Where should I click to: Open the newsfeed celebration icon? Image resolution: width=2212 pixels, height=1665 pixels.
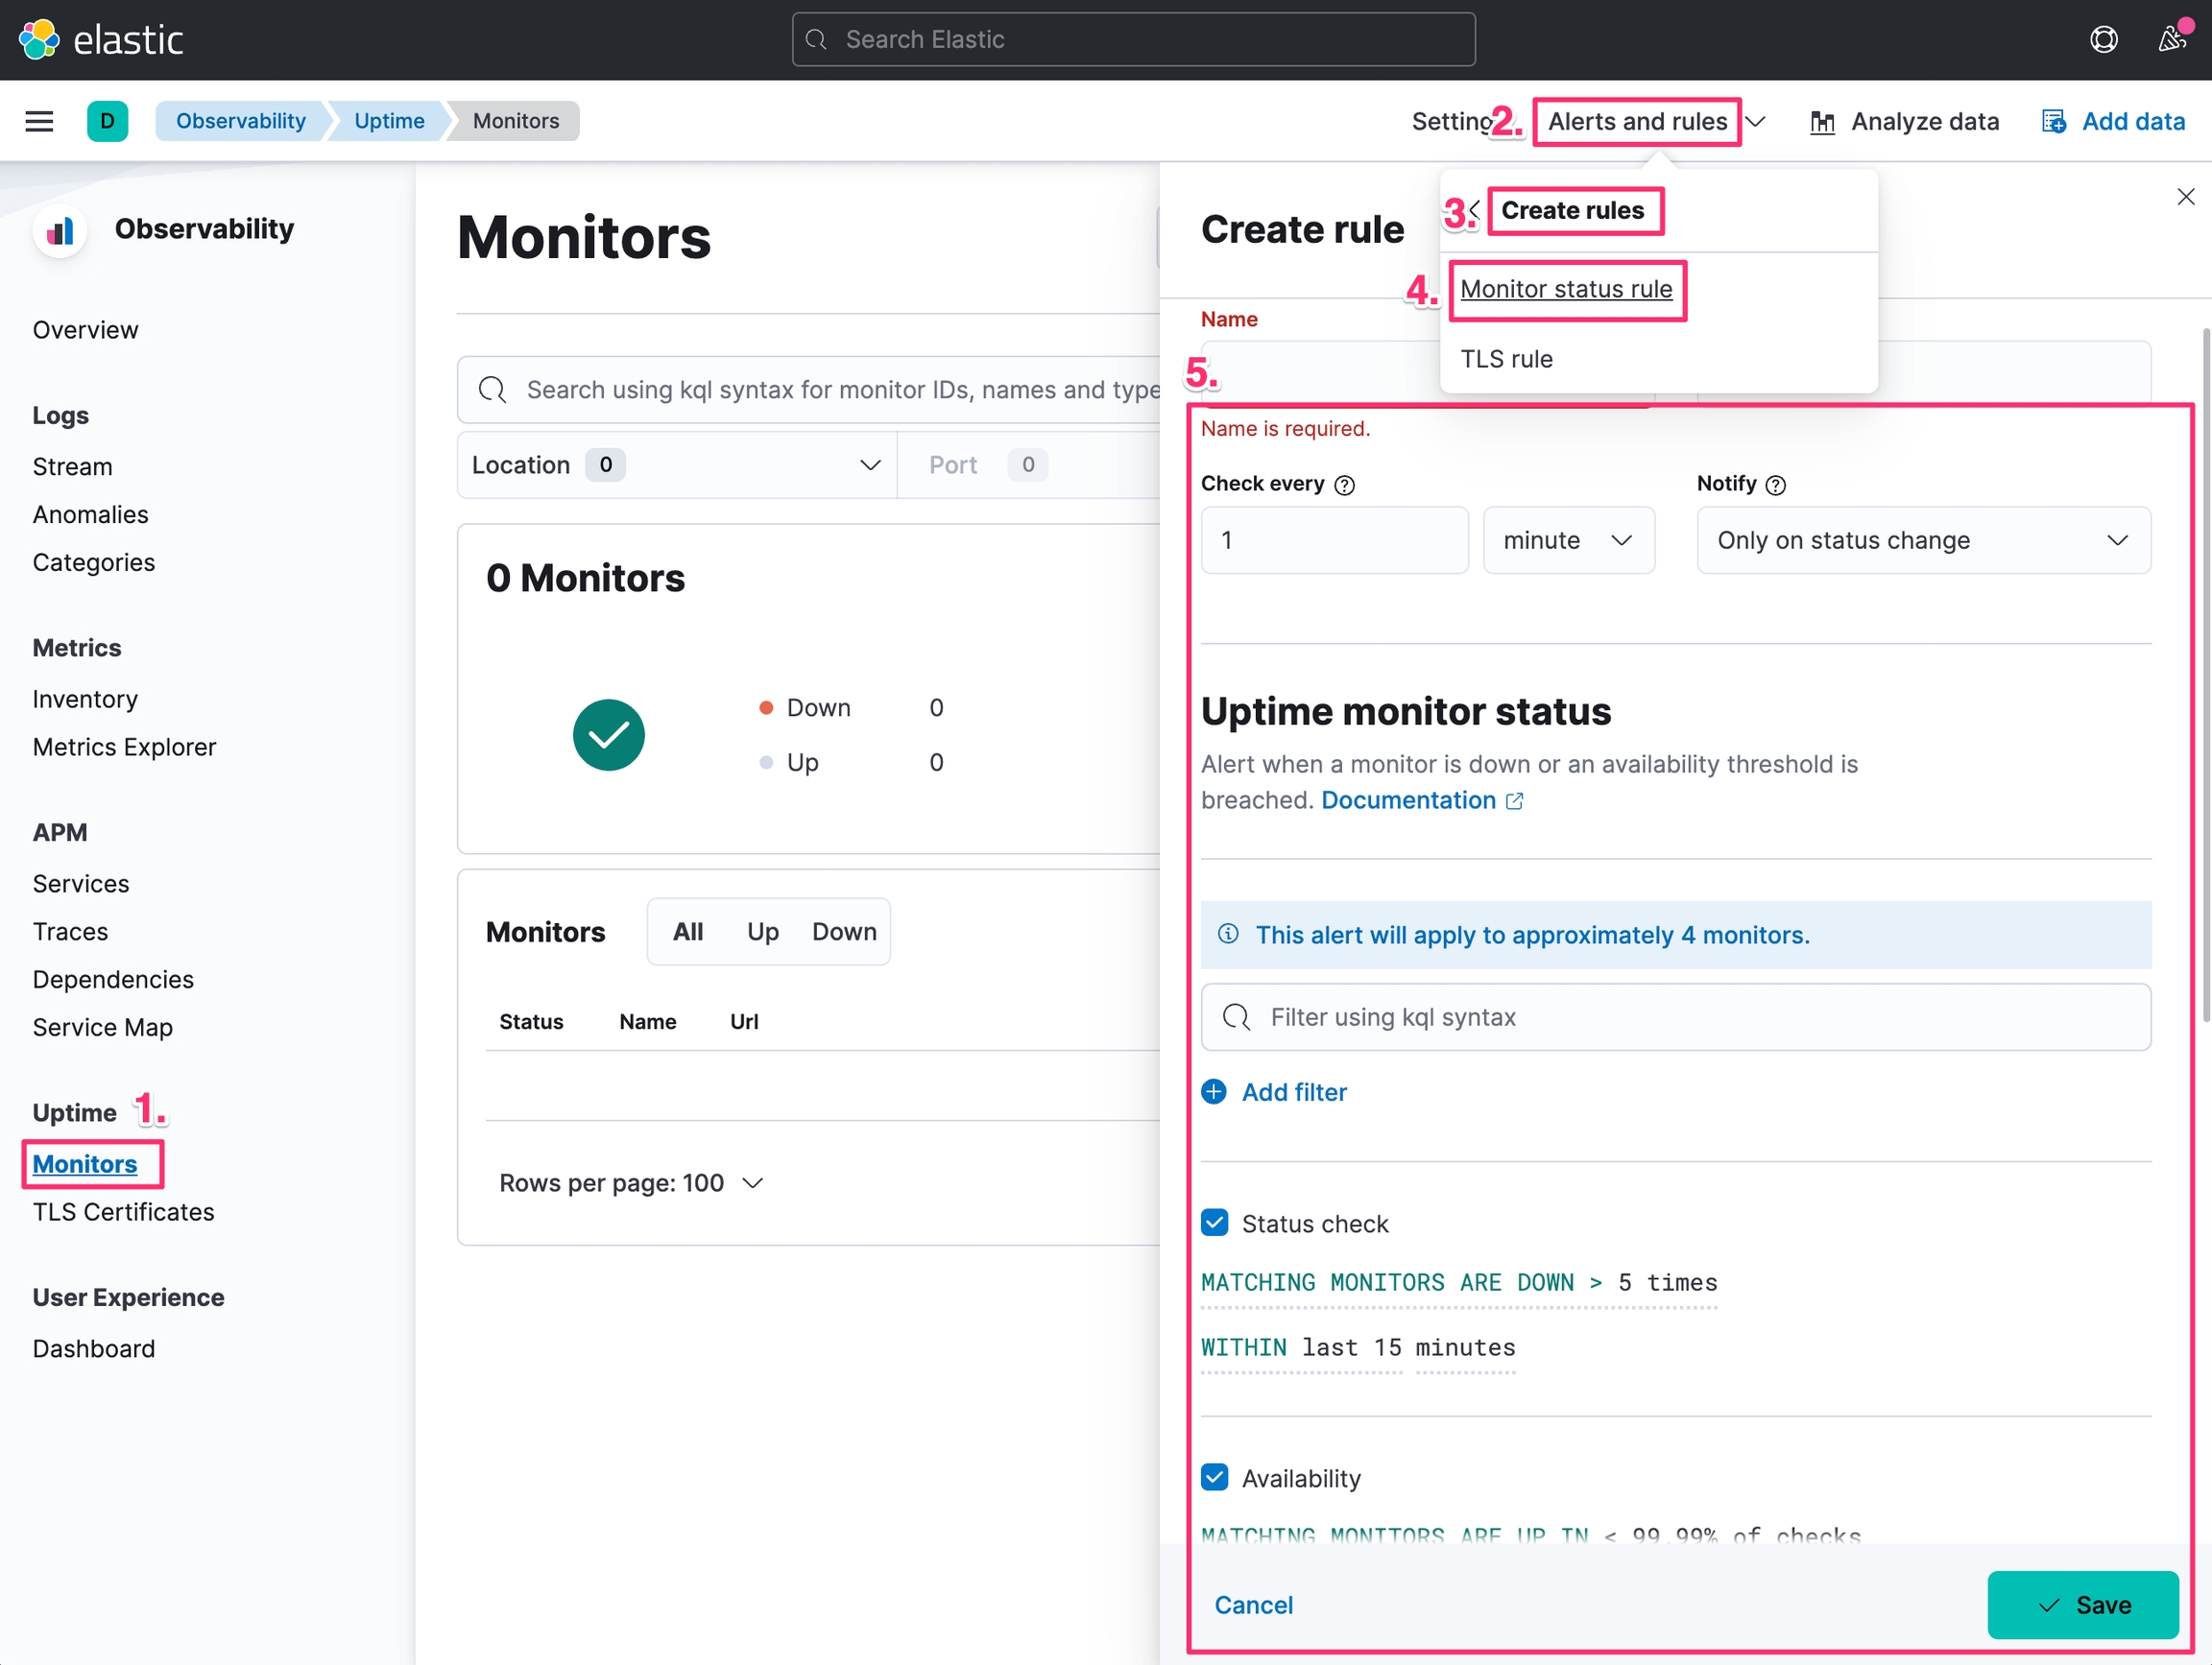(2172, 40)
